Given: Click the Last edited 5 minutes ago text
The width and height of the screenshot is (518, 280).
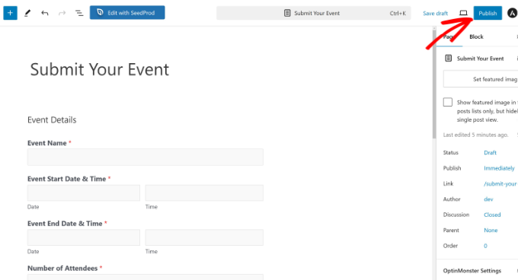Looking at the screenshot, I should tap(475, 135).
